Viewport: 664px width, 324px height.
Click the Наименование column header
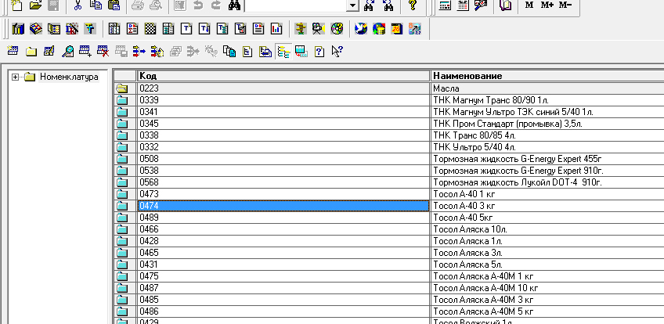(547, 76)
